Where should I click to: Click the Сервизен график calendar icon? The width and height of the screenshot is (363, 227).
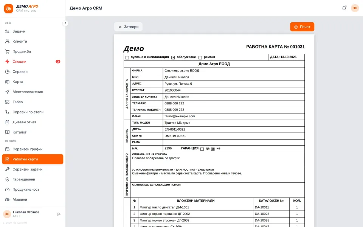click(8, 149)
